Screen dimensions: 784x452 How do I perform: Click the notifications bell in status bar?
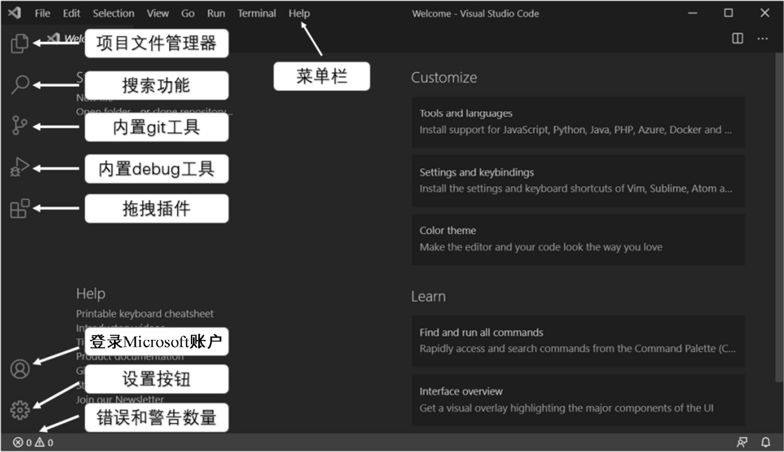coord(766,442)
